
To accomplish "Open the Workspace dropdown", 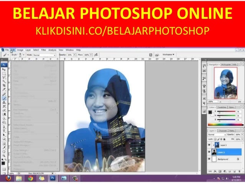I will (x=169, y=55).
